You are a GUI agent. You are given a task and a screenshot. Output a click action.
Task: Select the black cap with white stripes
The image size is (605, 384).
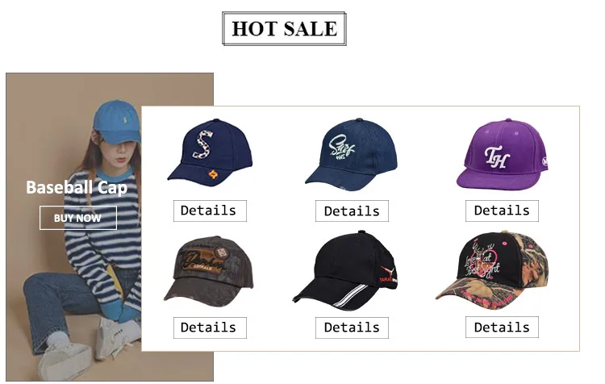(345, 270)
